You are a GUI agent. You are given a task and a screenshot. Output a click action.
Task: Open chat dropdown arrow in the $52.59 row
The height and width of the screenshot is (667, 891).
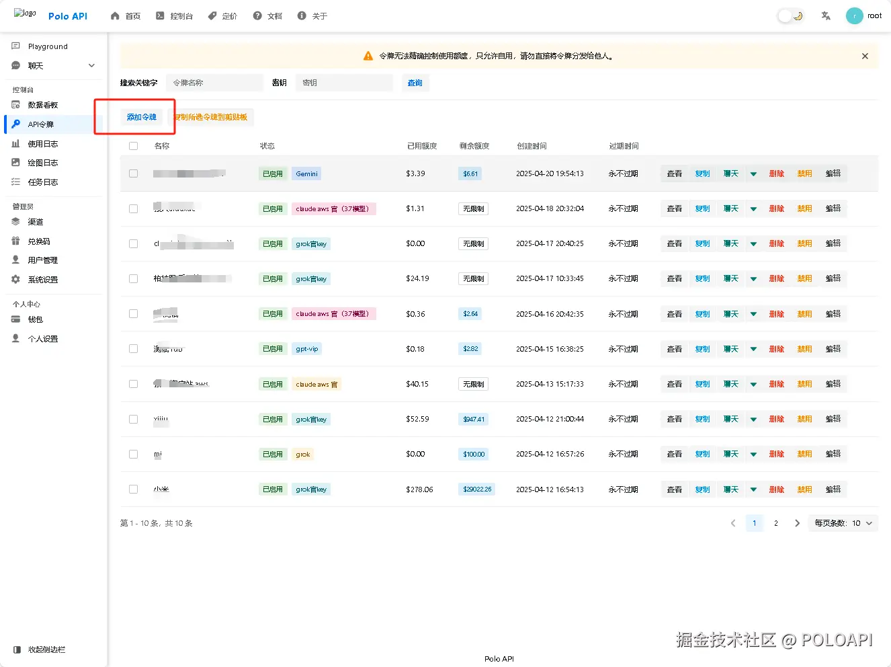(753, 419)
